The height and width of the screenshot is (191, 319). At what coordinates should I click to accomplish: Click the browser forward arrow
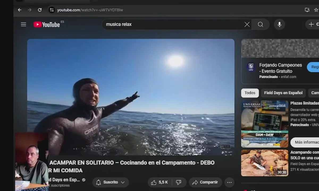(30, 10)
